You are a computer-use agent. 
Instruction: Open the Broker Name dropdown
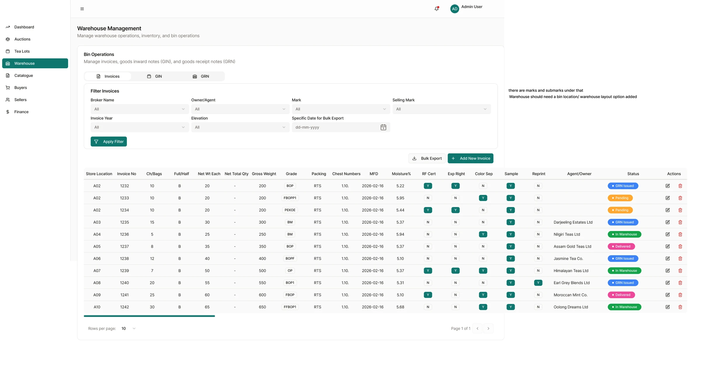140,109
